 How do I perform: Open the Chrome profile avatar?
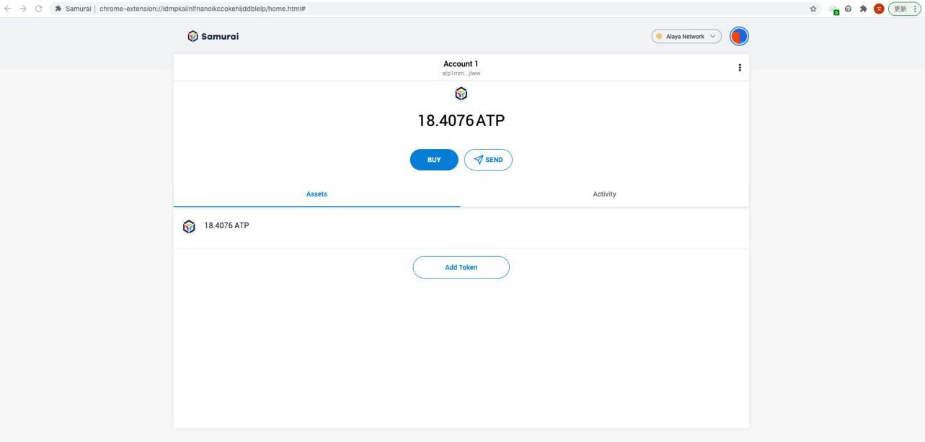pos(879,9)
